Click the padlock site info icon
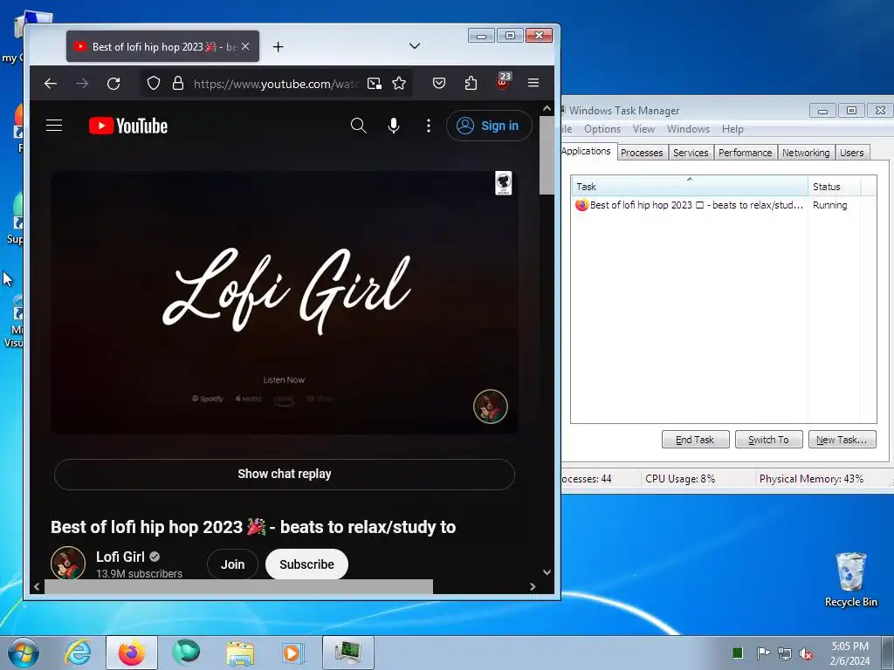The image size is (894, 670). [x=178, y=84]
